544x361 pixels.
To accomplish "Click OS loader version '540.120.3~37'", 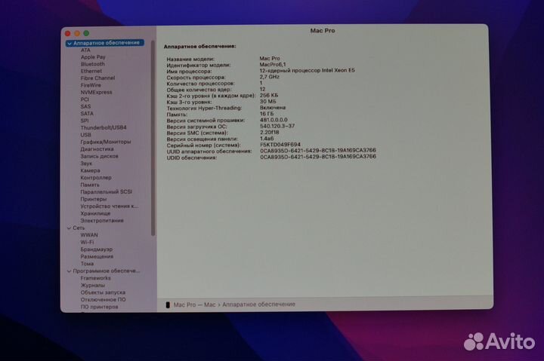I will 277,126.
